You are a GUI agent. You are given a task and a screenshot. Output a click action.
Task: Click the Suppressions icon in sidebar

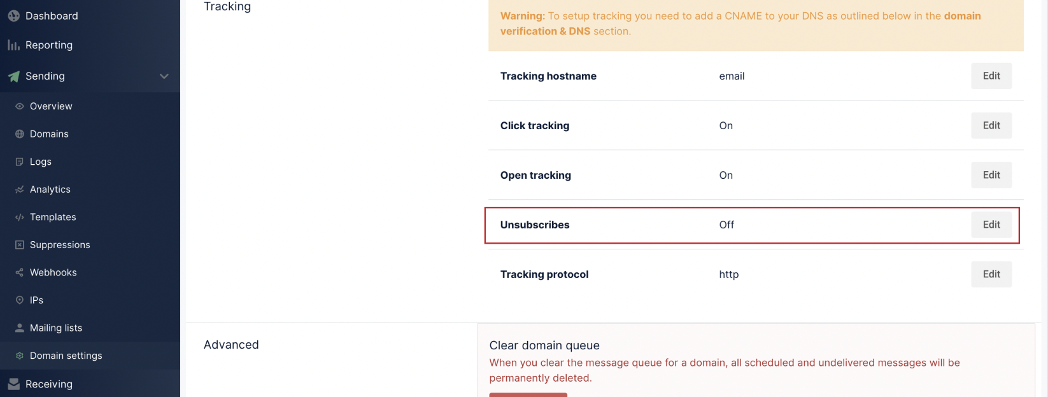coord(20,245)
